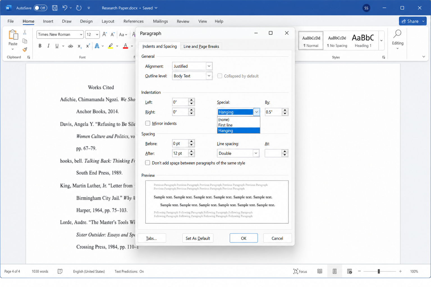Toggle italic formatting
This screenshot has width=431, height=287.
[48, 46]
